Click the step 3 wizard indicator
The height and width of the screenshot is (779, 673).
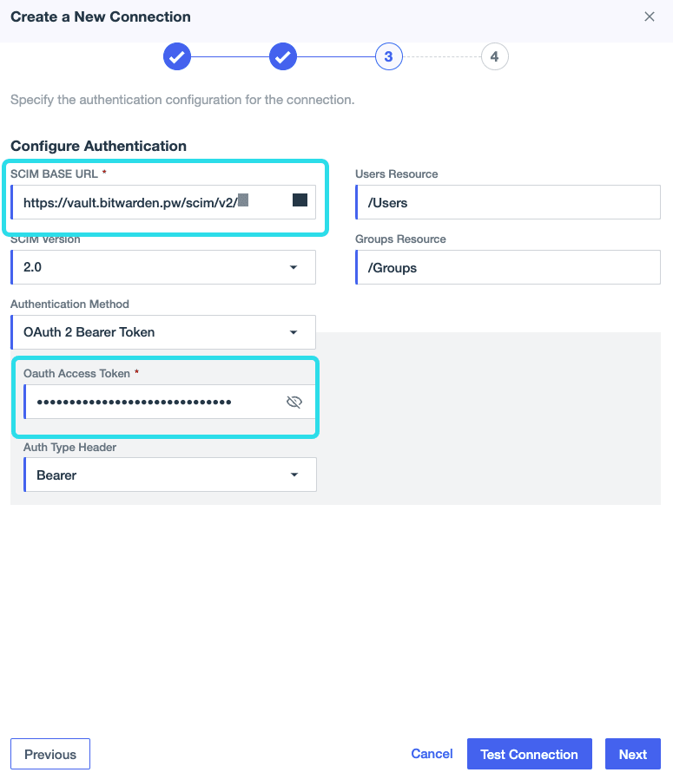click(388, 56)
